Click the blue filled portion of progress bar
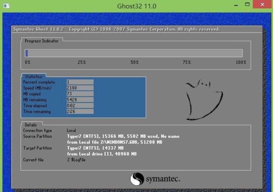 (x=27, y=53)
